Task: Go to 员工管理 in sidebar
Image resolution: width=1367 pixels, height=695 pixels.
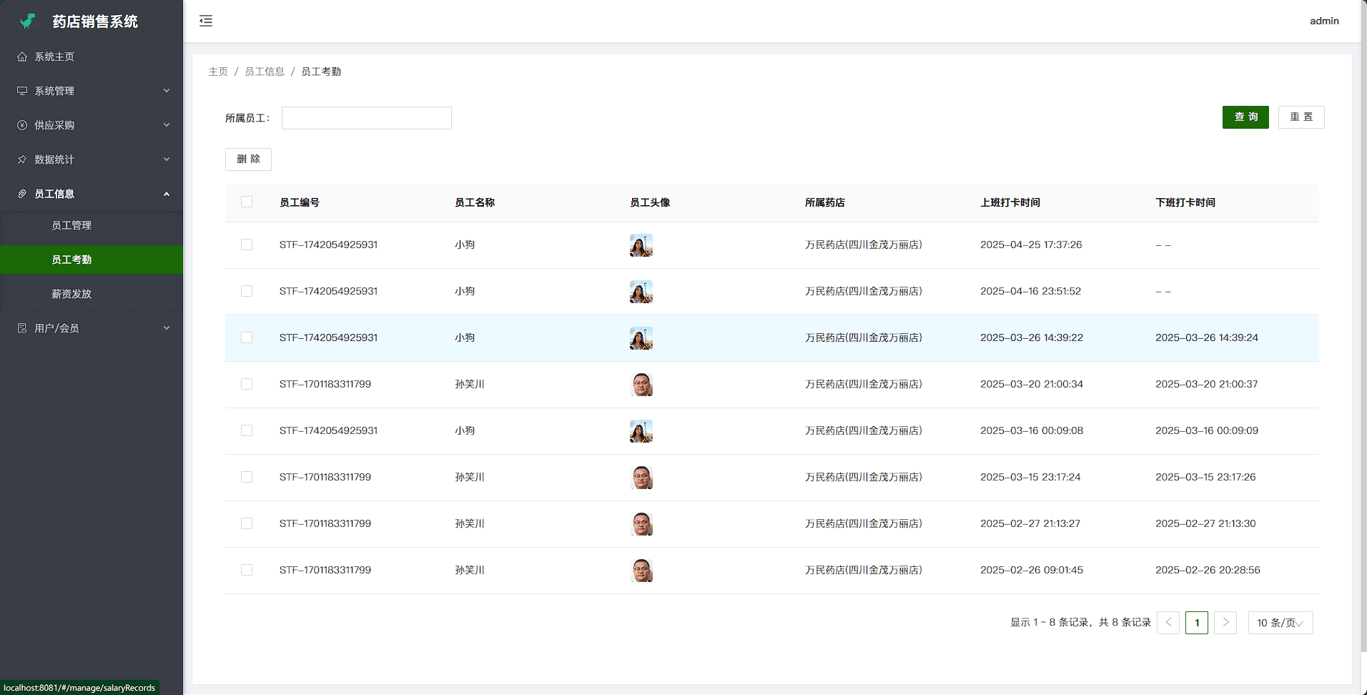Action: click(71, 225)
